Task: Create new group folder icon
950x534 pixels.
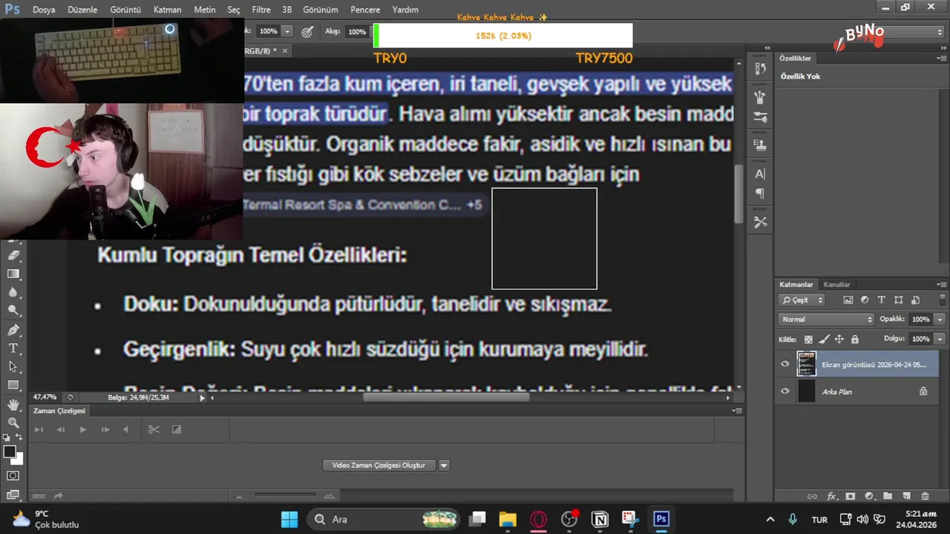Action: click(887, 496)
